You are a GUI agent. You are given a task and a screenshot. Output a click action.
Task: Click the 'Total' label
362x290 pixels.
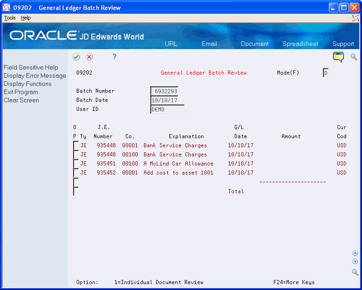click(x=236, y=191)
